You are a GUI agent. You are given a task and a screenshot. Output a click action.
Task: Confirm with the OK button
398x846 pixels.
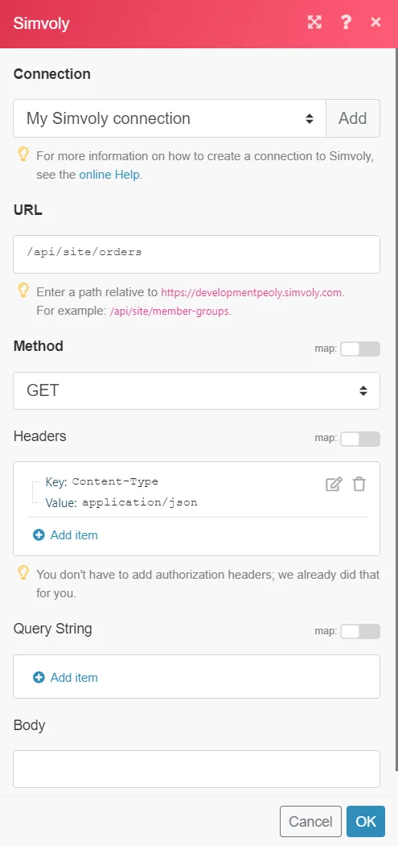point(366,821)
